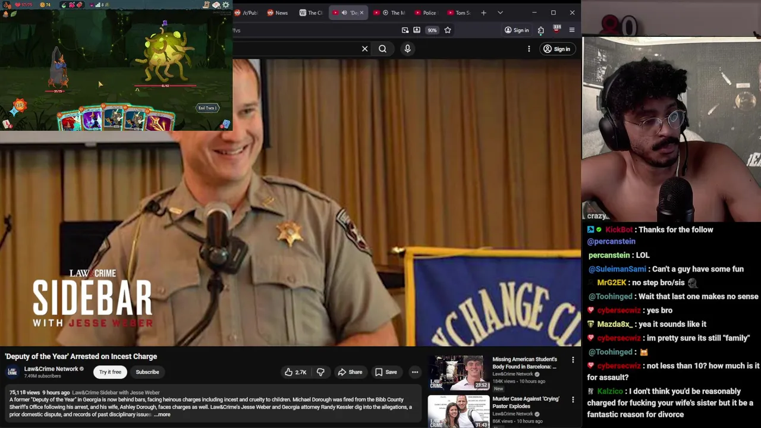
Task: Click the game energy orb 3/3
Action: pos(20,106)
